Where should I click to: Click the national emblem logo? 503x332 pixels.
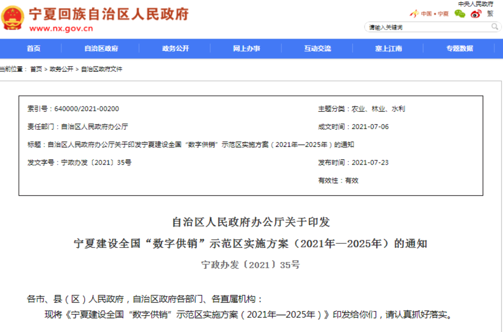(13, 18)
